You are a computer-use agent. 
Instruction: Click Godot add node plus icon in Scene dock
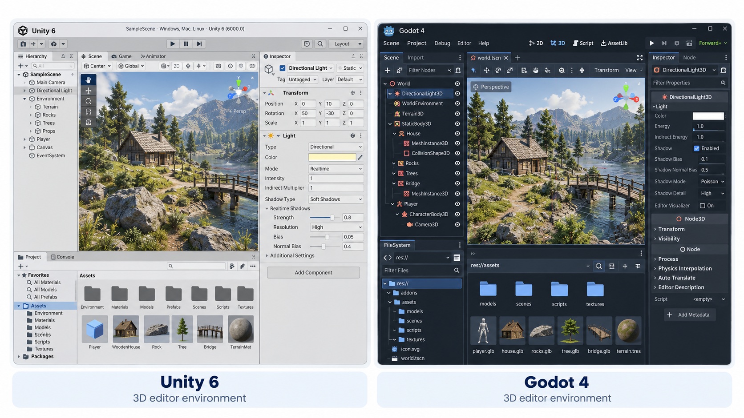[x=388, y=70]
